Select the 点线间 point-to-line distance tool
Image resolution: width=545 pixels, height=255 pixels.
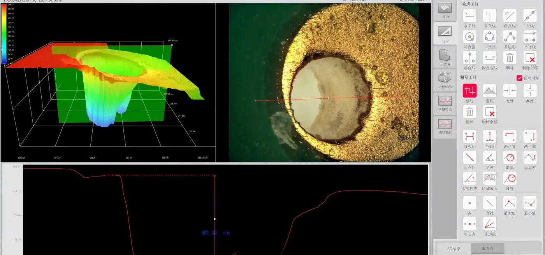[490, 136]
